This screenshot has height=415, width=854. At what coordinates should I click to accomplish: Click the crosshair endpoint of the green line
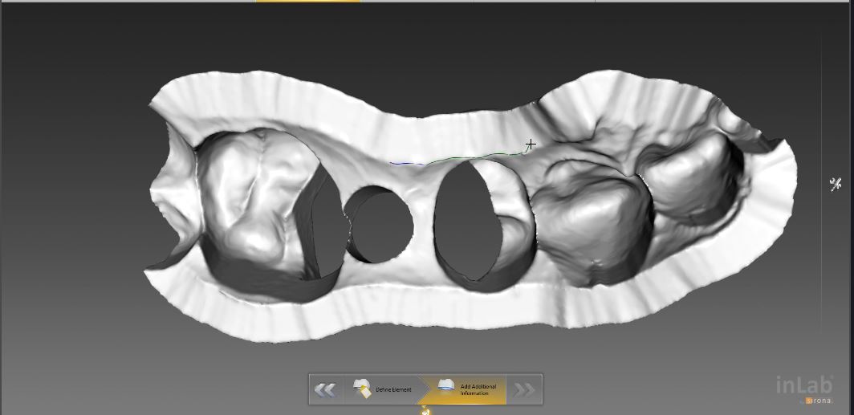click(x=531, y=144)
